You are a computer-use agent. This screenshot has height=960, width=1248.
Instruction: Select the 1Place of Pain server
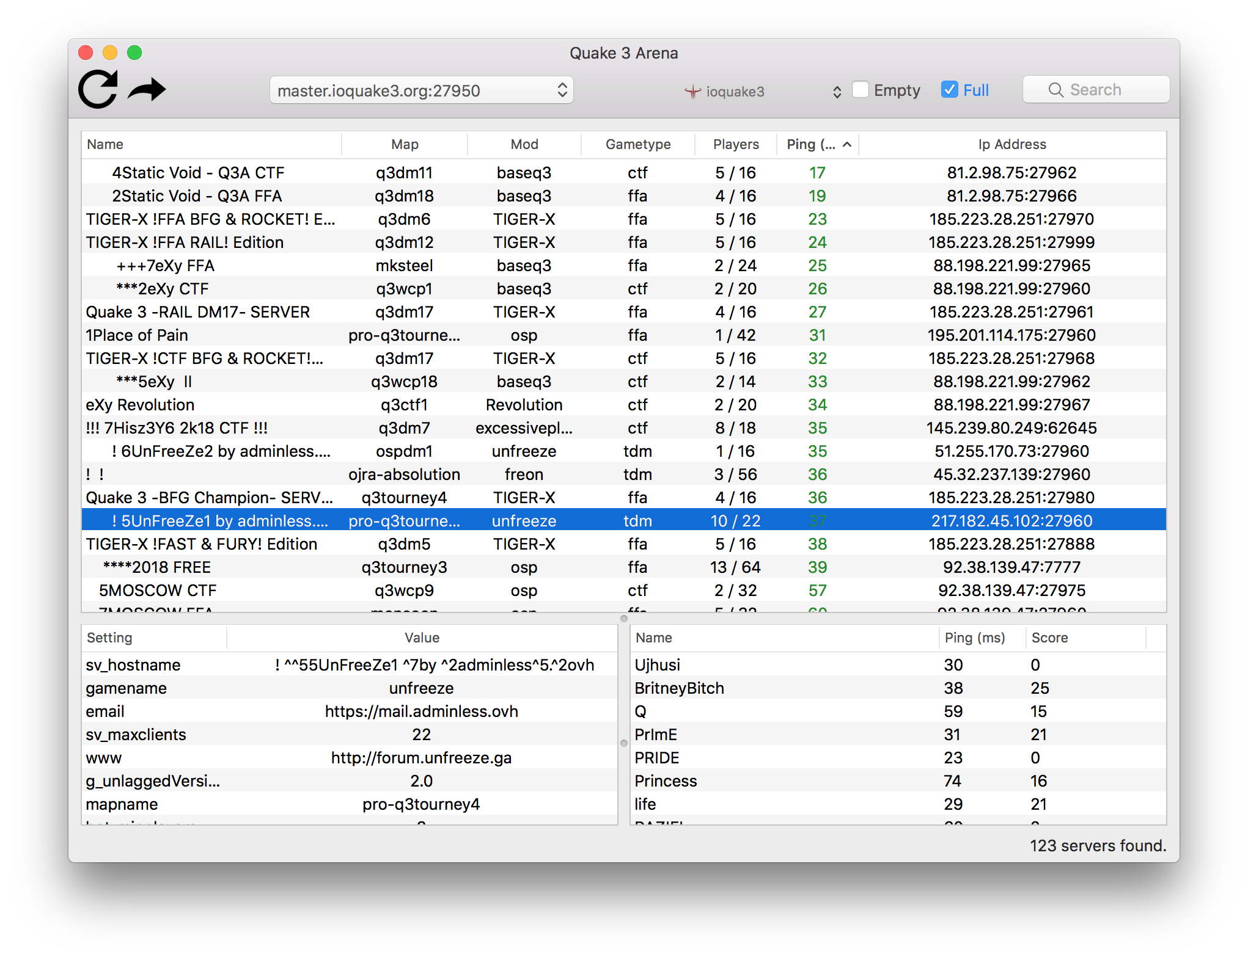click(623, 335)
